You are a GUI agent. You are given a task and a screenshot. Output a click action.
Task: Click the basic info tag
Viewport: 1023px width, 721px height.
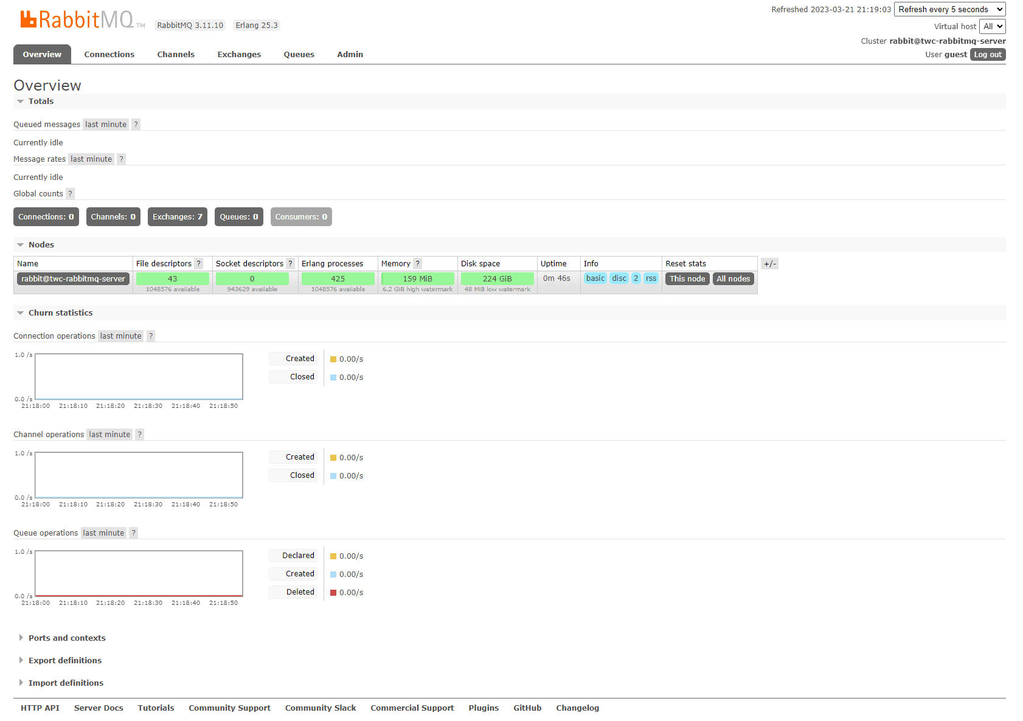(595, 278)
